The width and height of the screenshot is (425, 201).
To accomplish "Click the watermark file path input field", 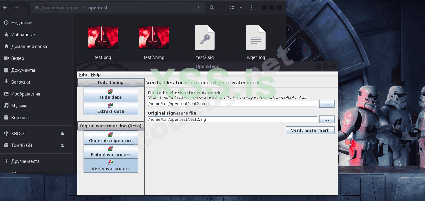I will pos(232,104).
